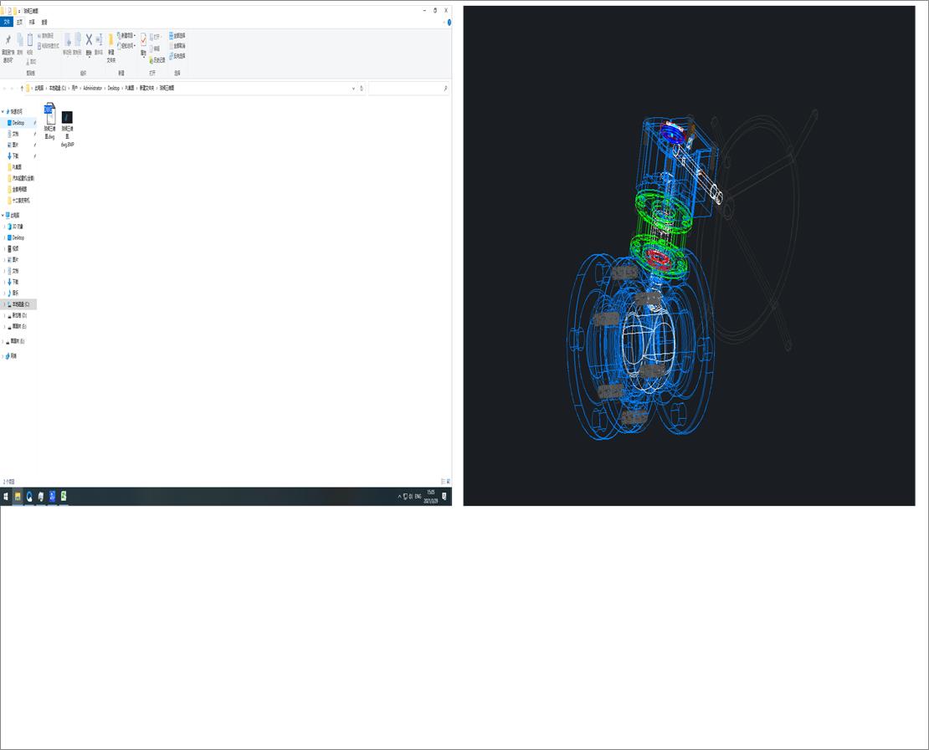Click the Pin to Quick access icon
This screenshot has height=750, width=929.
(x=8, y=40)
